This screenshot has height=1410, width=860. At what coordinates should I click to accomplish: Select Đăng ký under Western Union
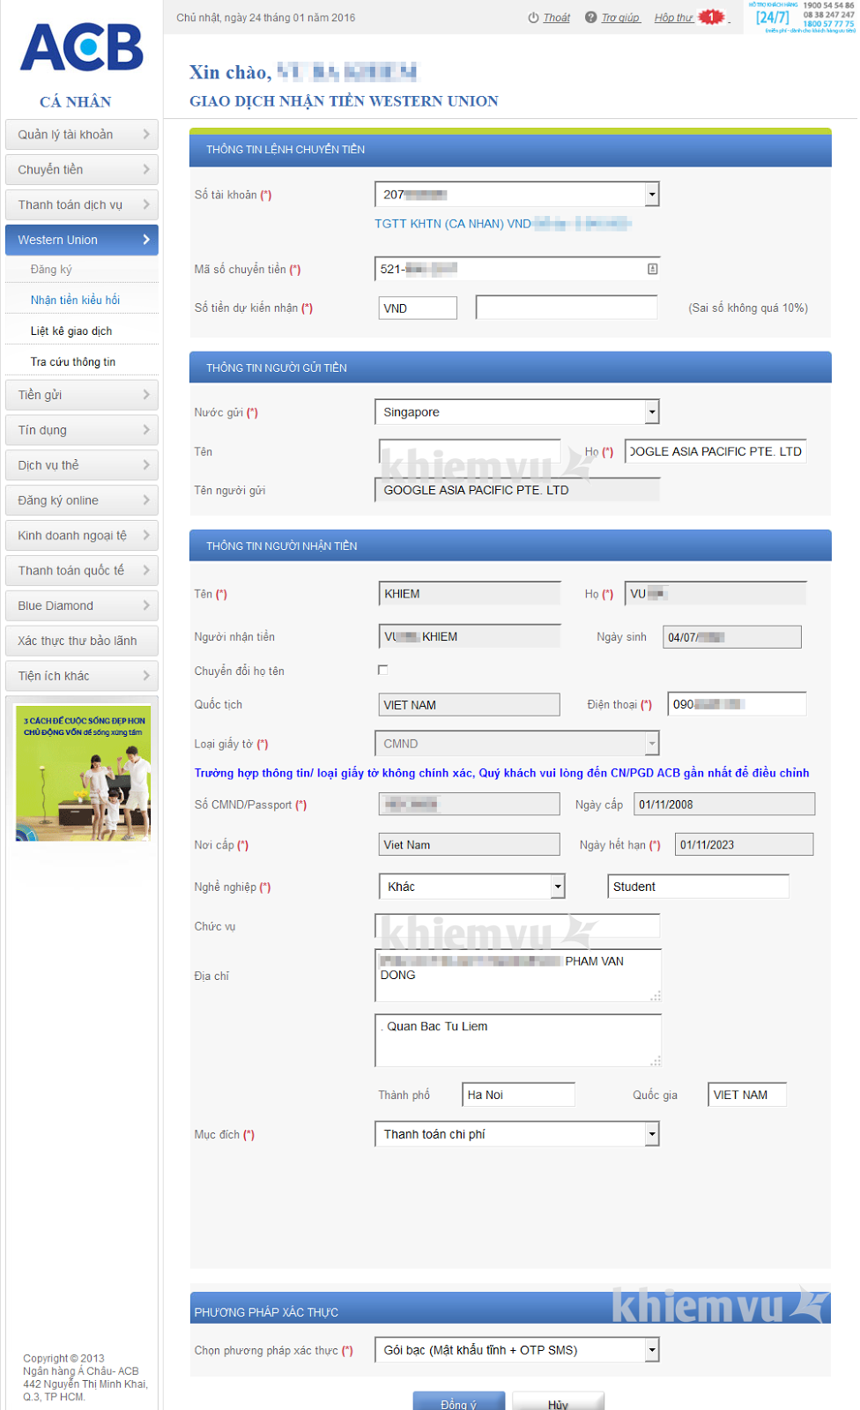pyautogui.click(x=51, y=270)
